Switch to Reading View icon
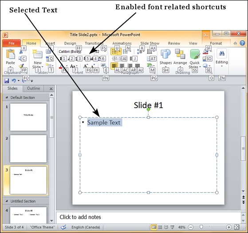 click(166, 227)
